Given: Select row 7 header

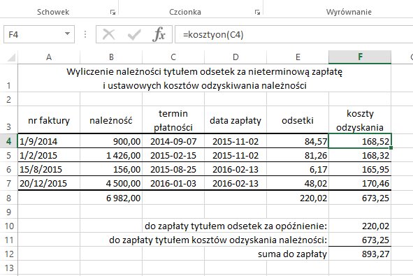Looking at the screenshot, I should 8,183.
